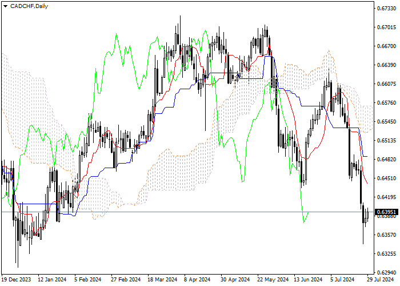The width and height of the screenshot is (400, 286).
Task: Click the 19 Dec 2023 date label
Action: 16,280
